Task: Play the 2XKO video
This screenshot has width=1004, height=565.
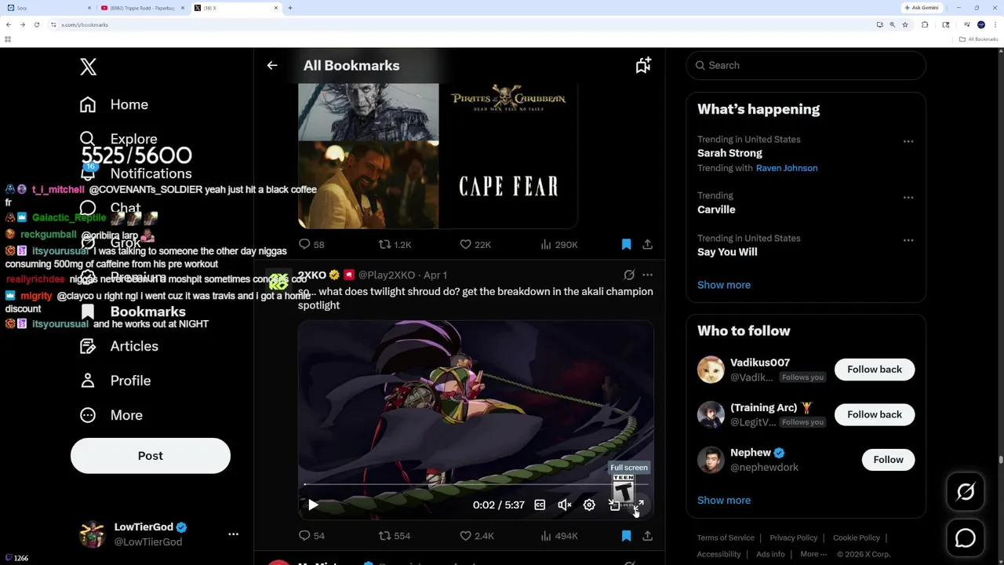Action: (313, 505)
